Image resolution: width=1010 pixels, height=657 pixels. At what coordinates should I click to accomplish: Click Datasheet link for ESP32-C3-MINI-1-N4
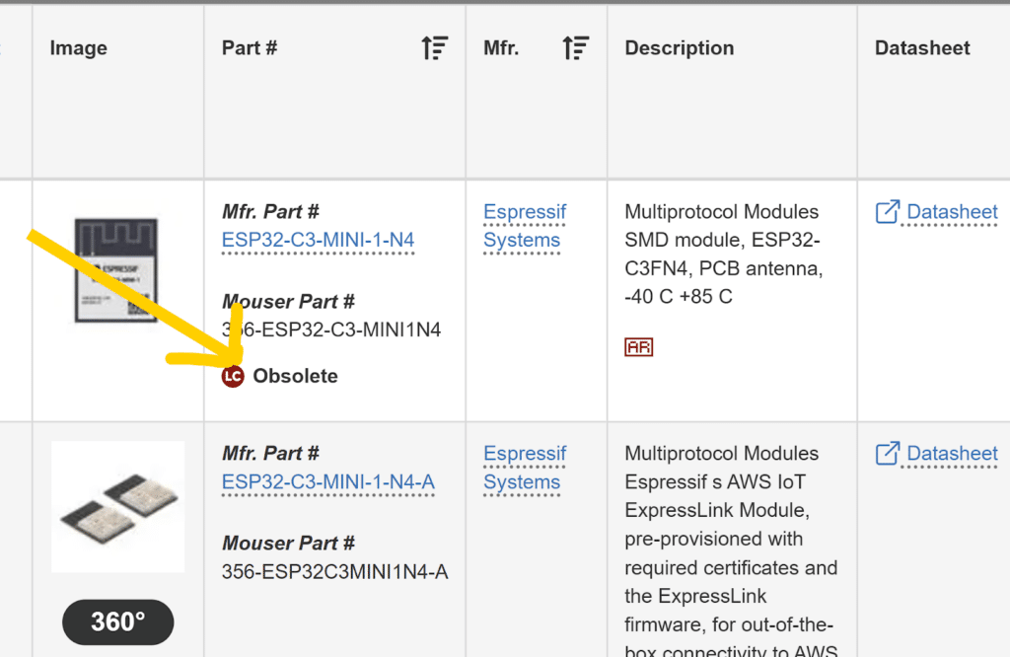click(x=952, y=212)
